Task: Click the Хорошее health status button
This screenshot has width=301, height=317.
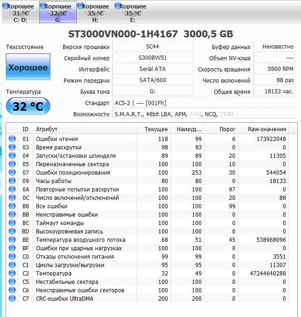Action: (x=28, y=67)
